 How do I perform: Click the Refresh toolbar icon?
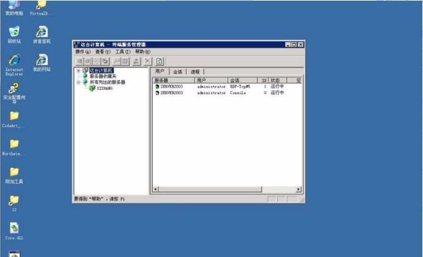pos(159,62)
